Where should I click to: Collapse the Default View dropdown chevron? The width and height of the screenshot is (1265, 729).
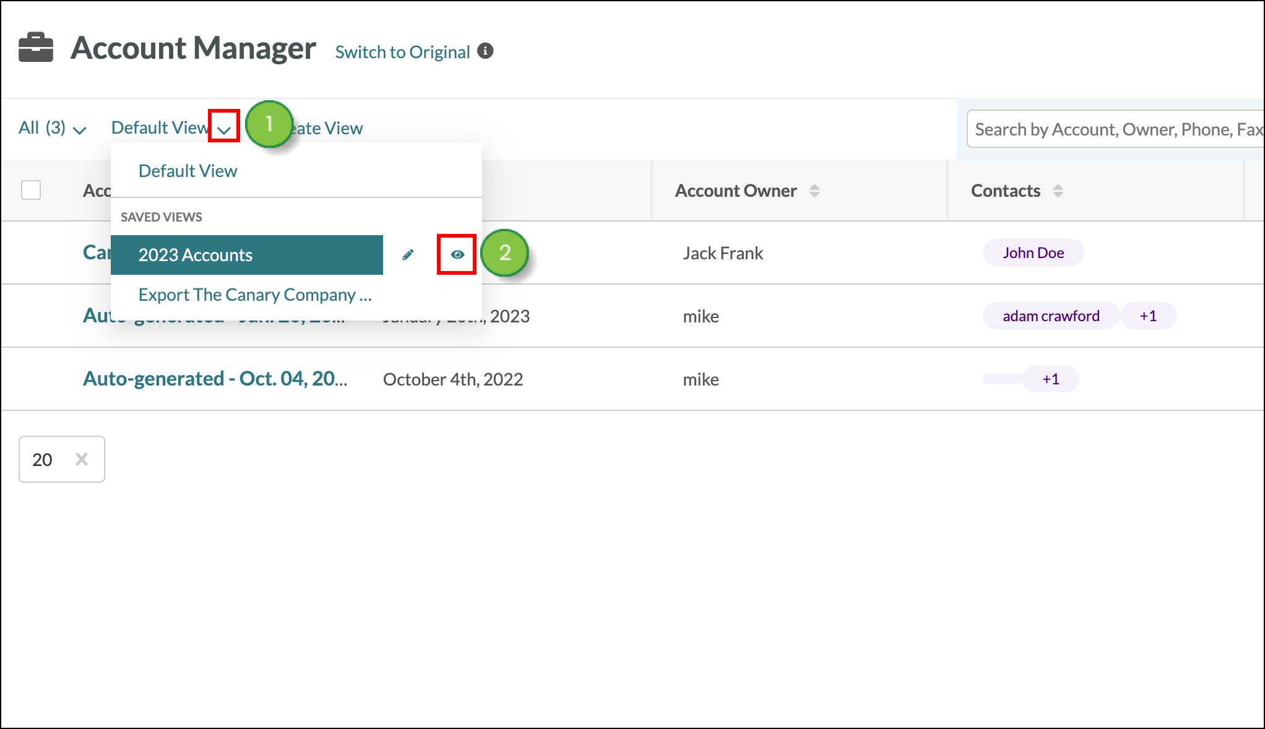coord(224,129)
